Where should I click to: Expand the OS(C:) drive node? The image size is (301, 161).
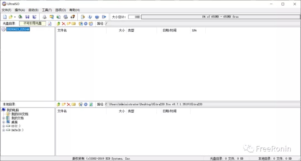point(3,126)
